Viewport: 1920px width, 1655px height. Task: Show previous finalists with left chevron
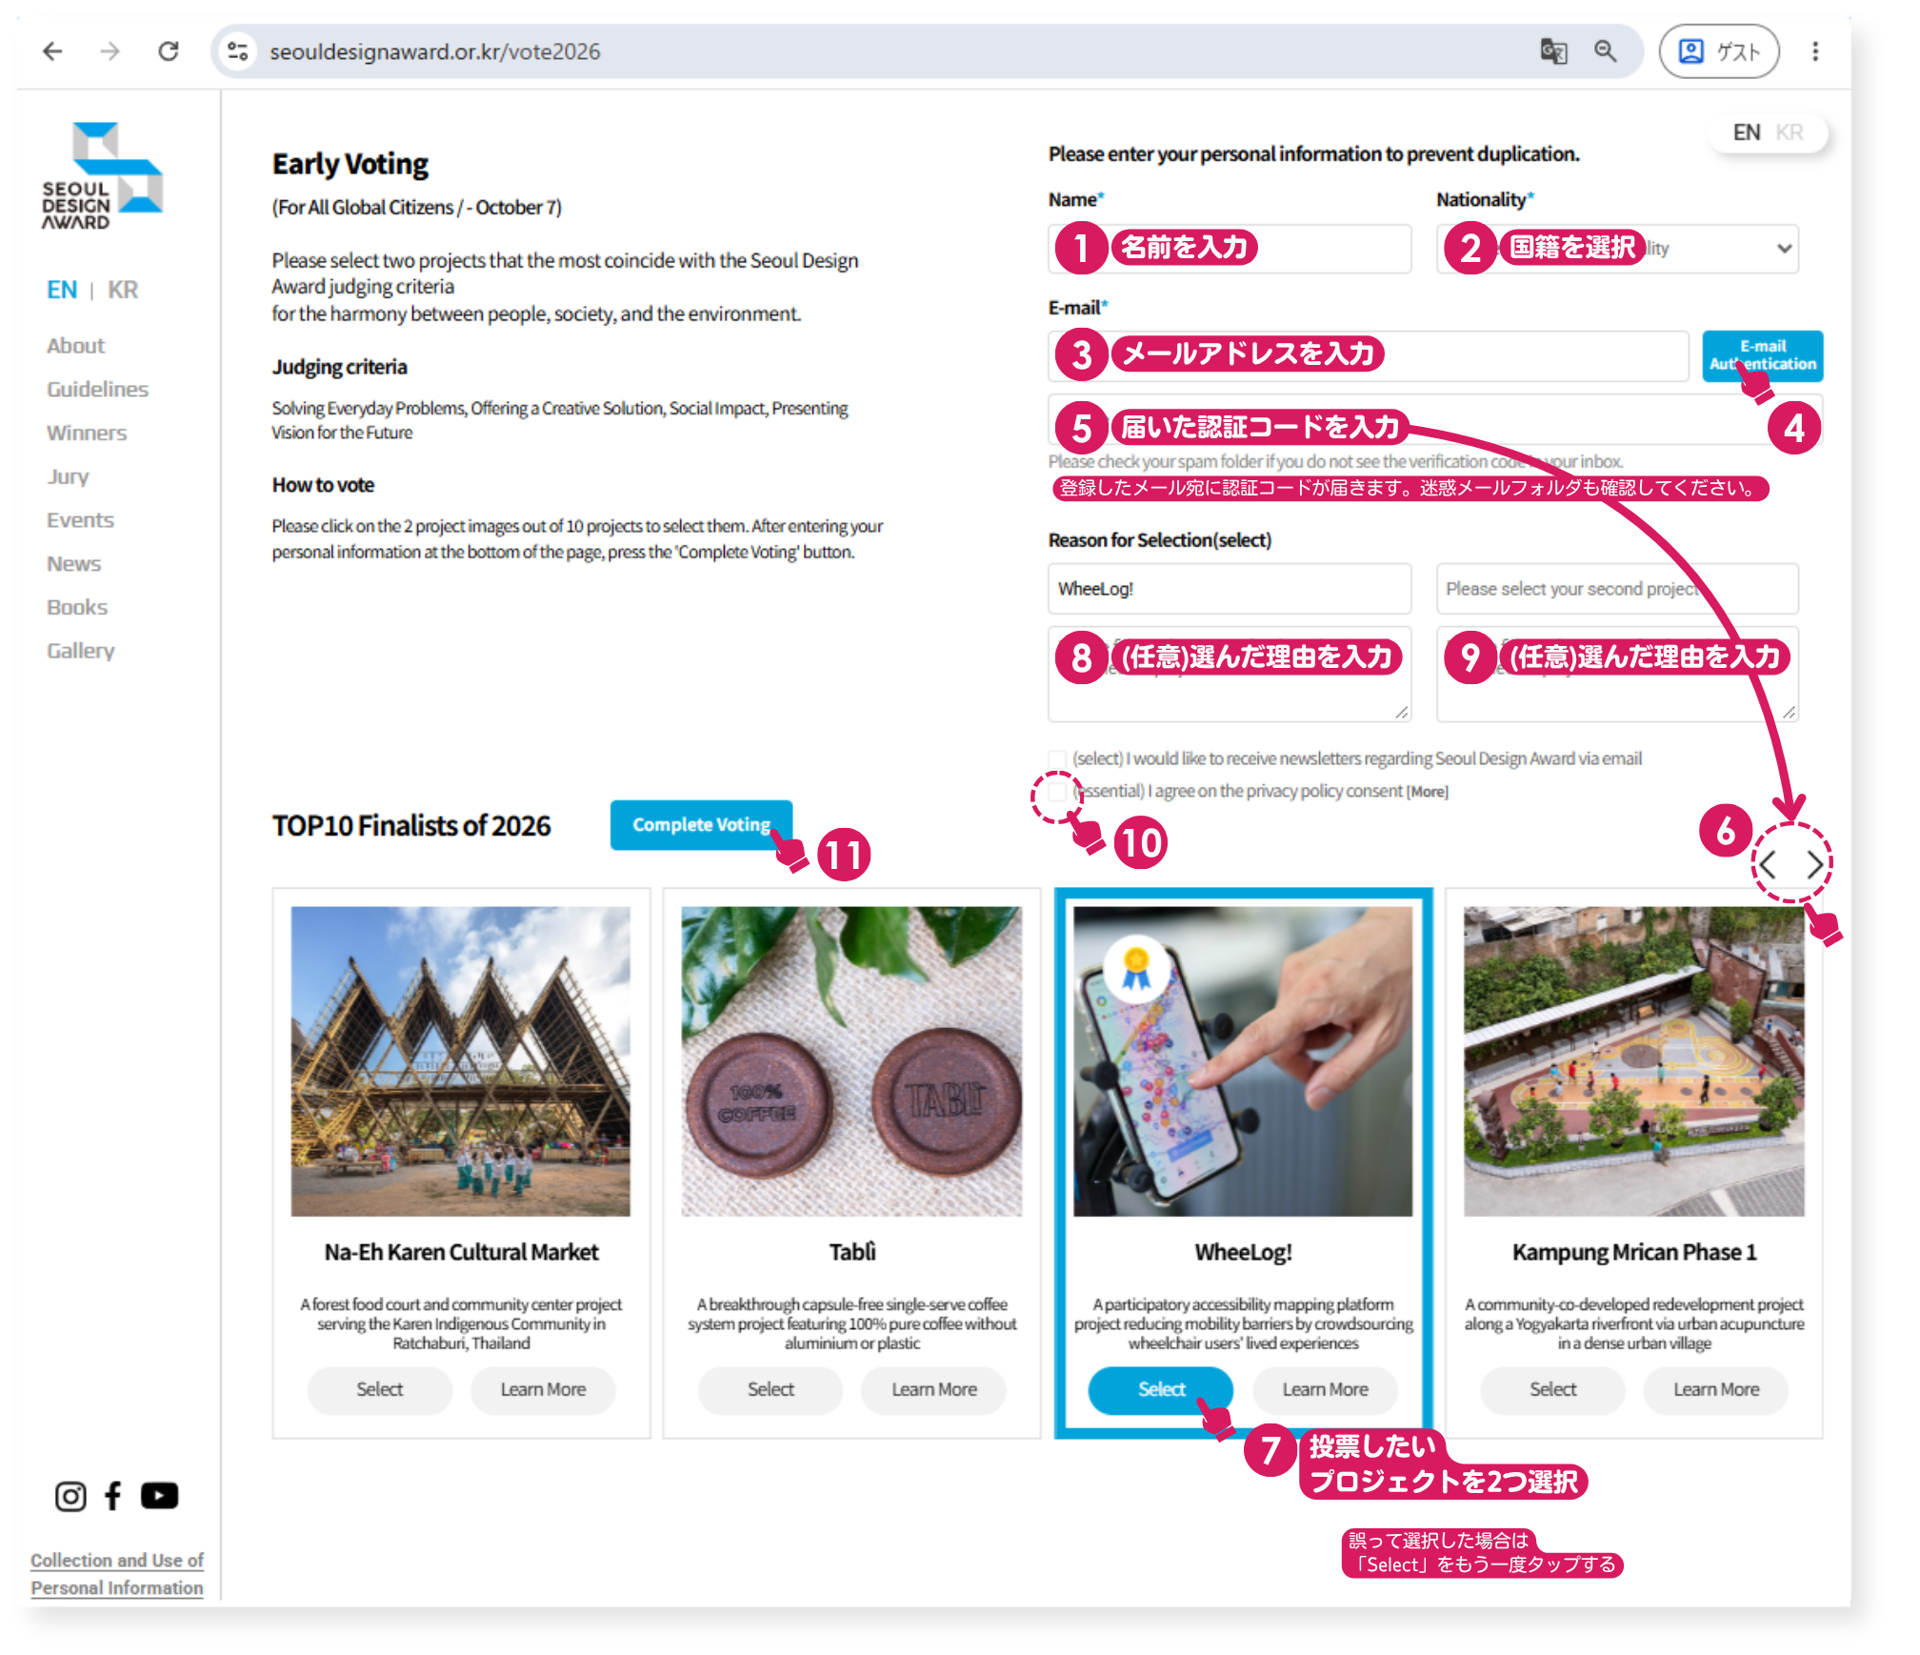[1769, 864]
